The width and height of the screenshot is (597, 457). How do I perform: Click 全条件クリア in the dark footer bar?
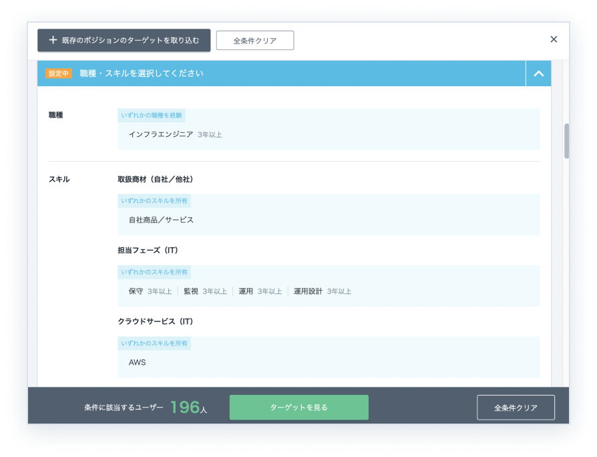point(516,408)
